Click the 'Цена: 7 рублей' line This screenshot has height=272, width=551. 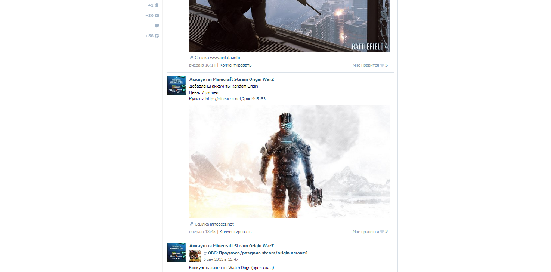tap(204, 92)
